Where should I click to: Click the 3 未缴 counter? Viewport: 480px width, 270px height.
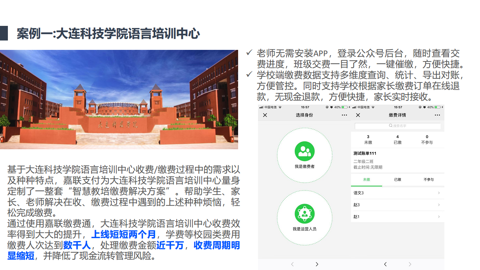click(368, 139)
